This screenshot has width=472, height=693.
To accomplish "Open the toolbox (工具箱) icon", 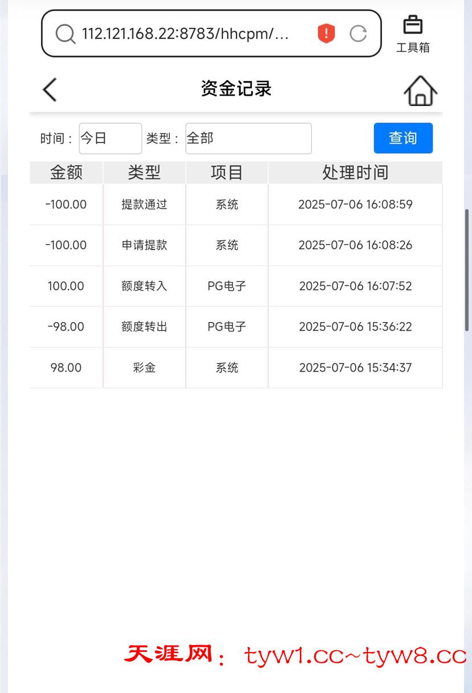I will (413, 34).
